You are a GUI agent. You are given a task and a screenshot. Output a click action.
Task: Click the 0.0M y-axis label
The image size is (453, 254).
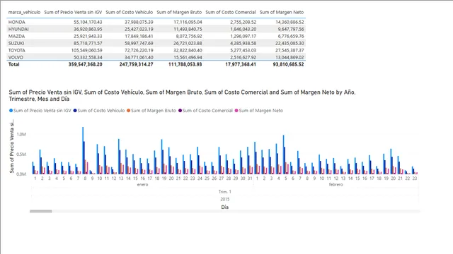click(x=21, y=174)
